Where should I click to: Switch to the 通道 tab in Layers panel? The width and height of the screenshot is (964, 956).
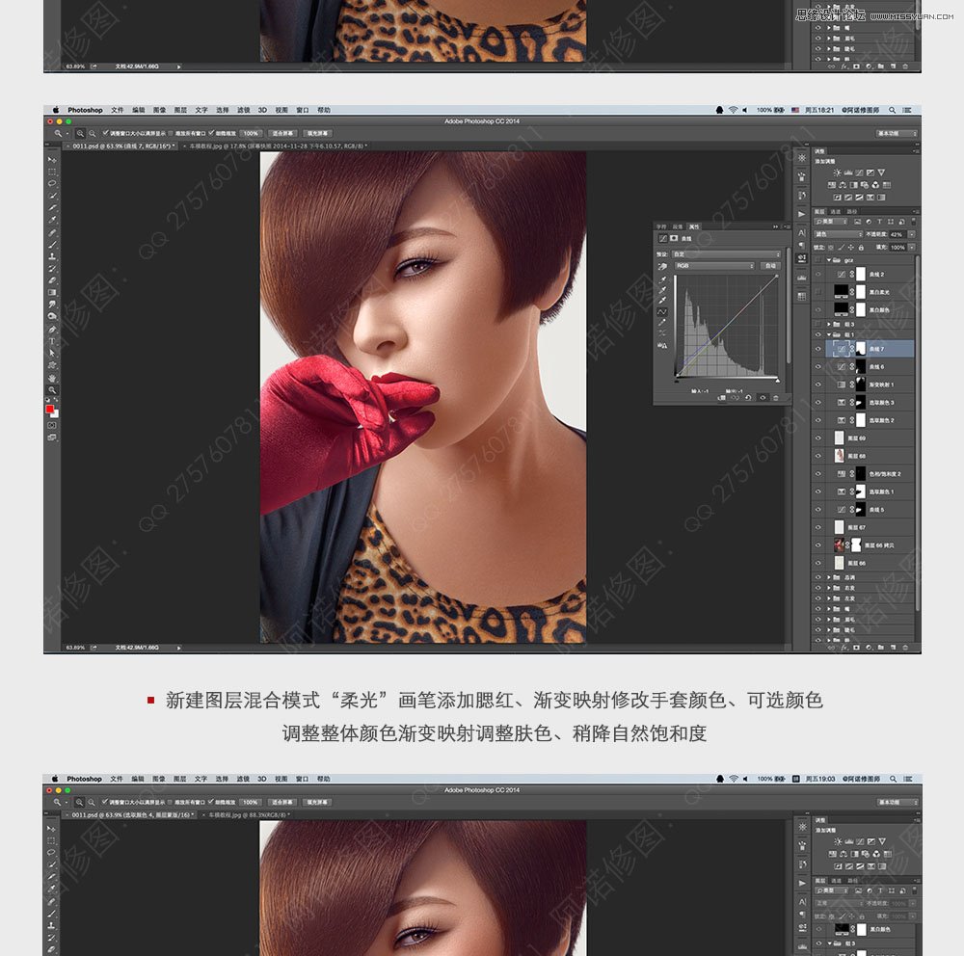(x=836, y=211)
